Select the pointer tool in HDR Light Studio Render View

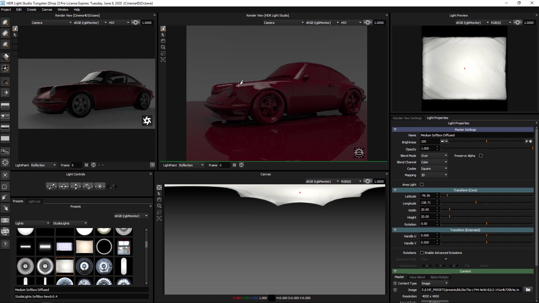coord(163,35)
